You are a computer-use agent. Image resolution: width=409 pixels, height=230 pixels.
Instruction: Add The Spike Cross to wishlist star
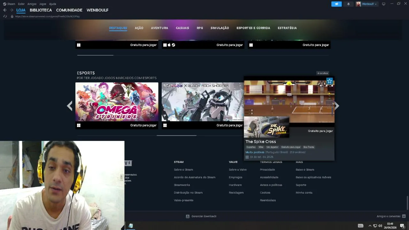click(x=329, y=81)
